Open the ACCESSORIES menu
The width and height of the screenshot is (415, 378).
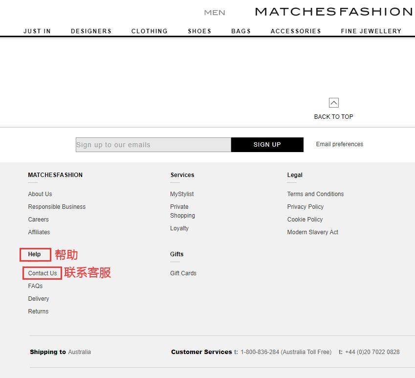(296, 31)
